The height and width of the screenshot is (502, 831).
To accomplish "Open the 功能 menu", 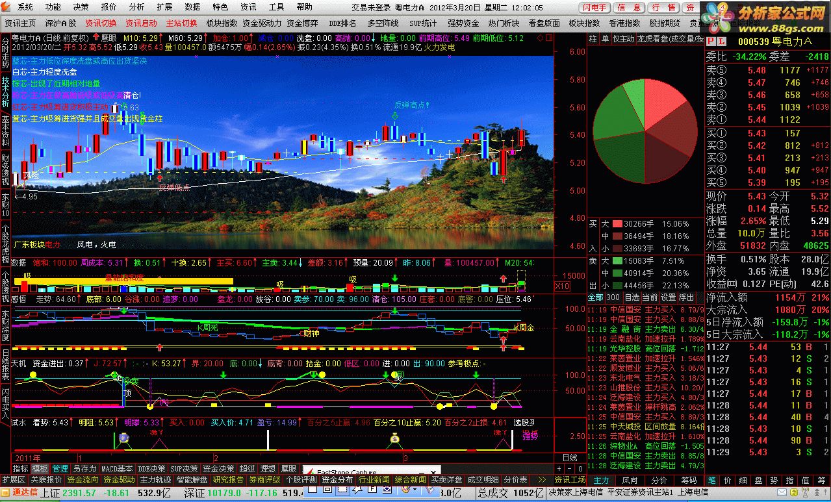I will [x=53, y=7].
